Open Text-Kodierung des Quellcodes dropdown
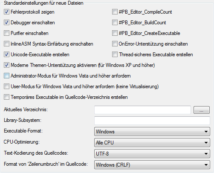The height and width of the screenshot is (173, 214). click(152, 154)
